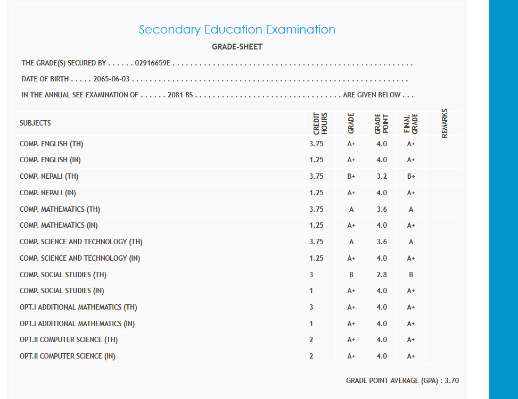Select COMP. SCIENCE AND TECHNOLOGY (TH) row
The height and width of the screenshot is (399, 518).
(x=81, y=242)
